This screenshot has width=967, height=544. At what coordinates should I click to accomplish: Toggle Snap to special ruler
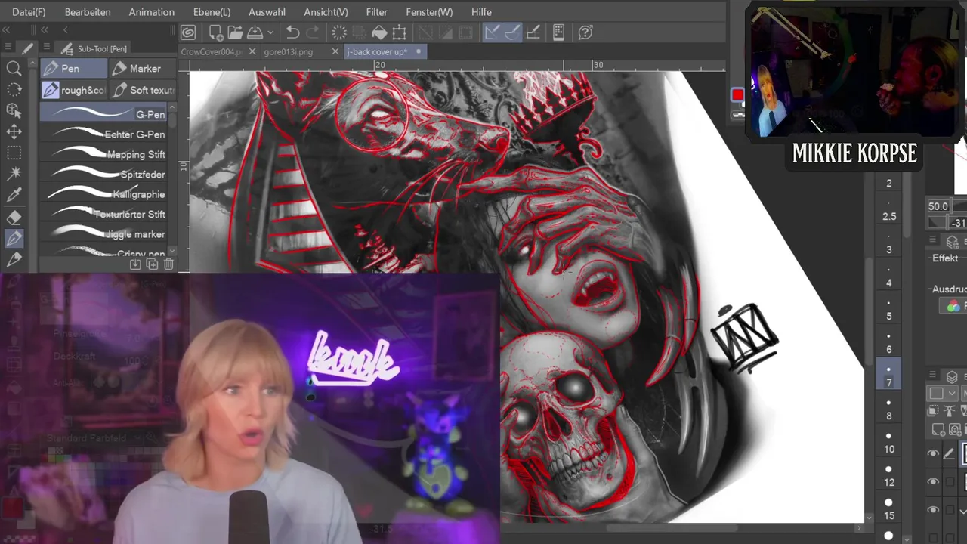coord(512,32)
